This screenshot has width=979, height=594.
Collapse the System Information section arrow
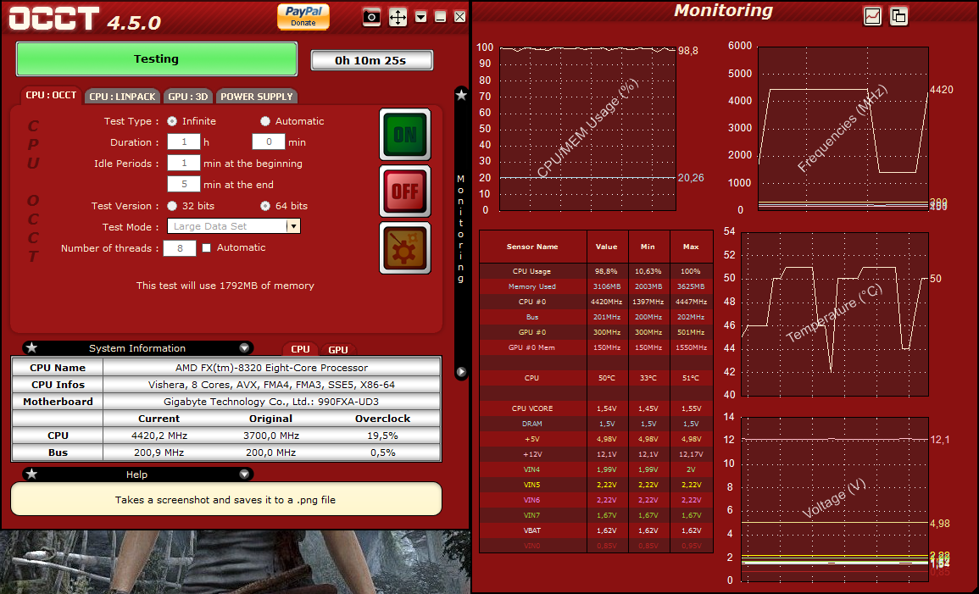[x=244, y=348]
